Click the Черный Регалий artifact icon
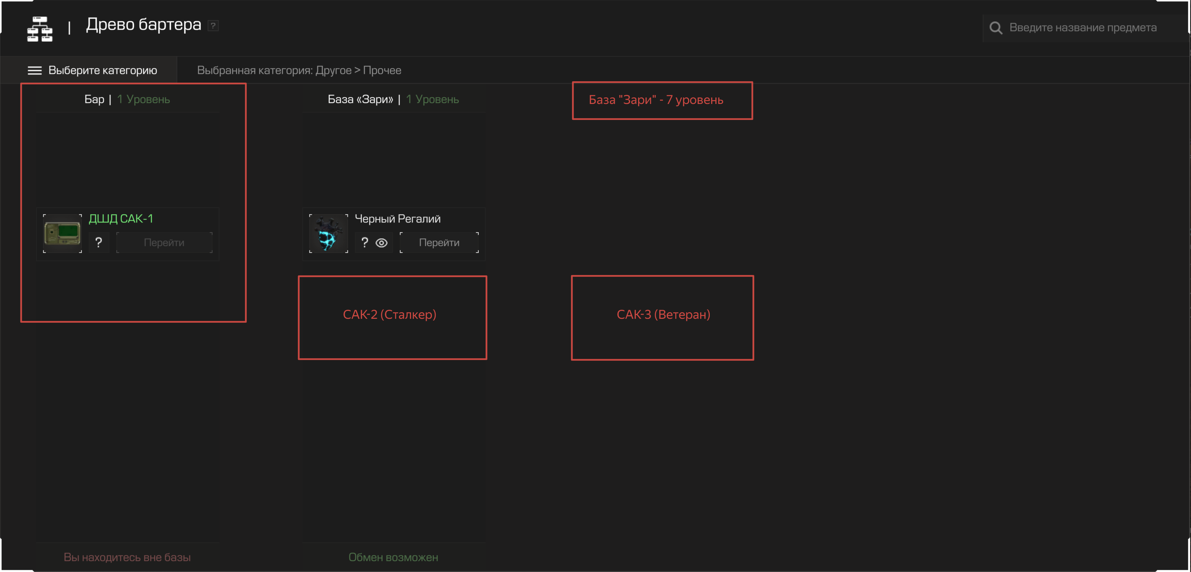The image size is (1191, 572). 328,233
